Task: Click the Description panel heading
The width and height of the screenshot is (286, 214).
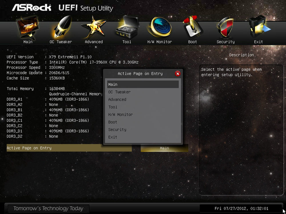Action: coord(241,55)
